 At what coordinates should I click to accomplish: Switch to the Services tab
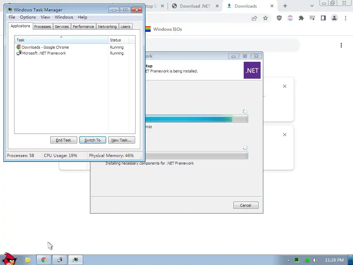pyautogui.click(x=62, y=27)
